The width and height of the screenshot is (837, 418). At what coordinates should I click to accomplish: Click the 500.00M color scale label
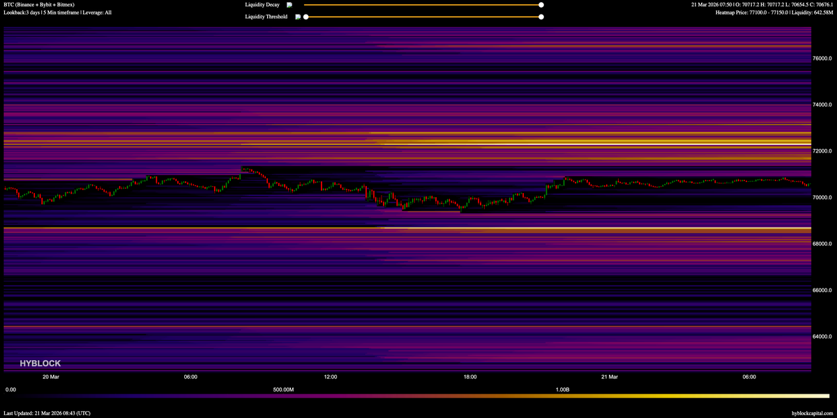pos(284,389)
